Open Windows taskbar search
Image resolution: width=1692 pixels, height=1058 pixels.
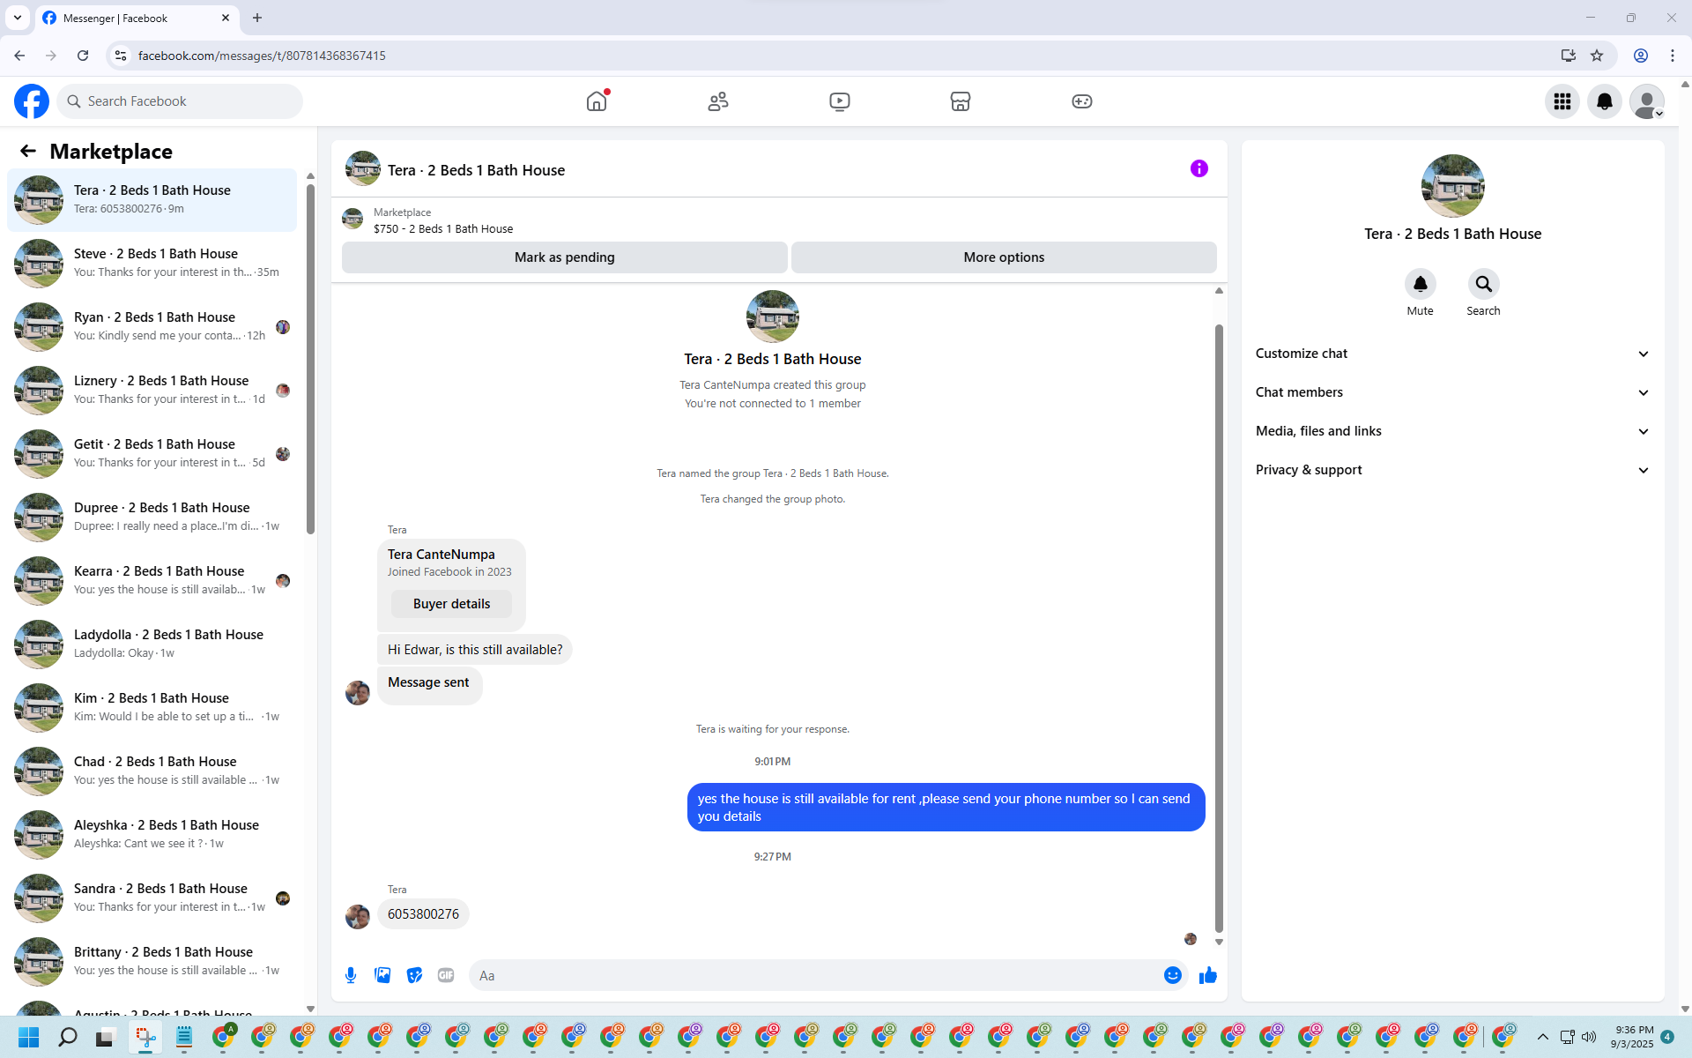pos(67,1037)
